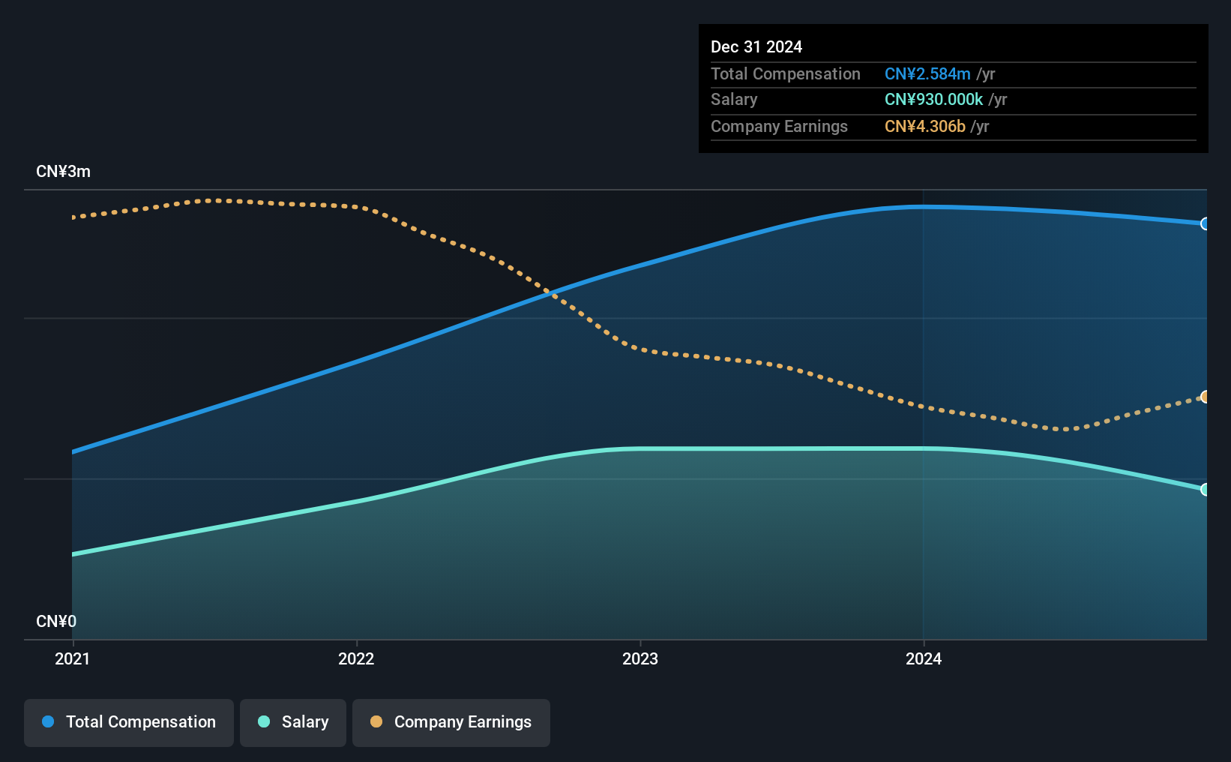
Task: Click the 2021 x-axis label
Action: (72, 658)
